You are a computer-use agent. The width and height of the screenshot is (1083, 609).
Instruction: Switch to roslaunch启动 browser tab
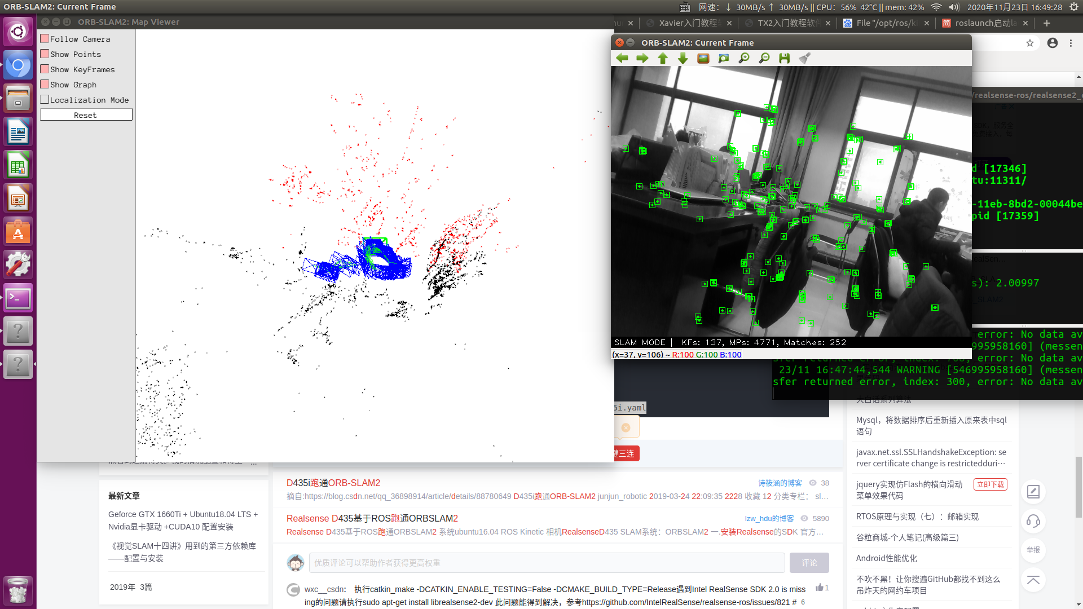[985, 23]
